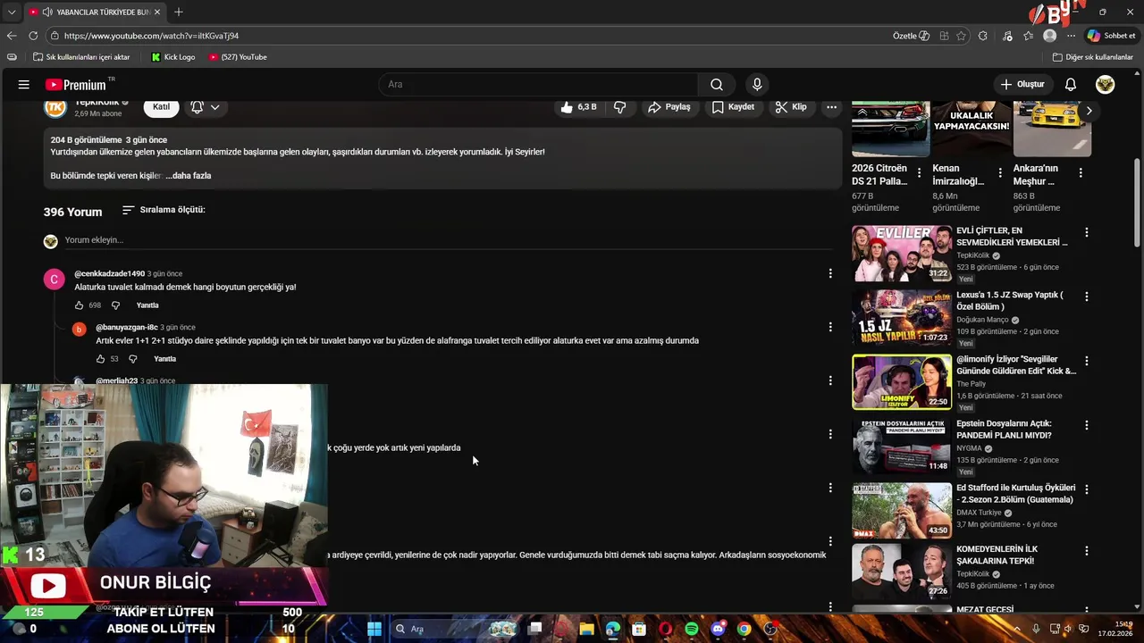Like the reply by @banuyazgan-i8c
1144x643 pixels.
click(x=101, y=359)
